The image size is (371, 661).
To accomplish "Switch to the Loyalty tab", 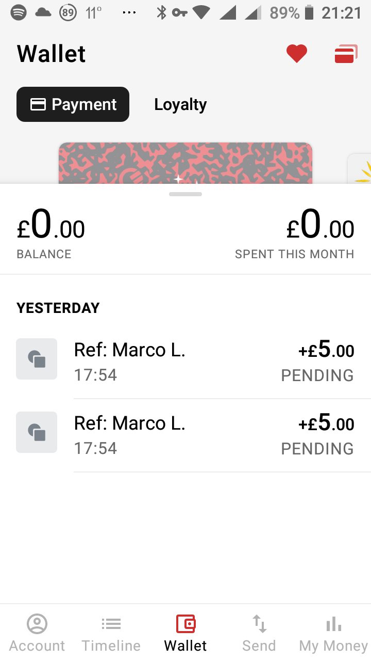I will pyautogui.click(x=180, y=104).
